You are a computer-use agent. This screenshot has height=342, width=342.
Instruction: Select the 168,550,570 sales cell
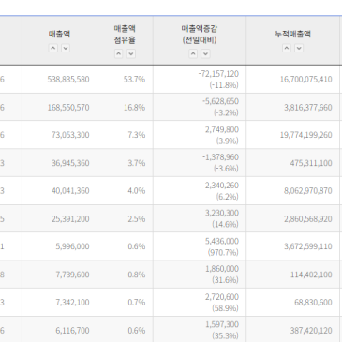(68, 108)
